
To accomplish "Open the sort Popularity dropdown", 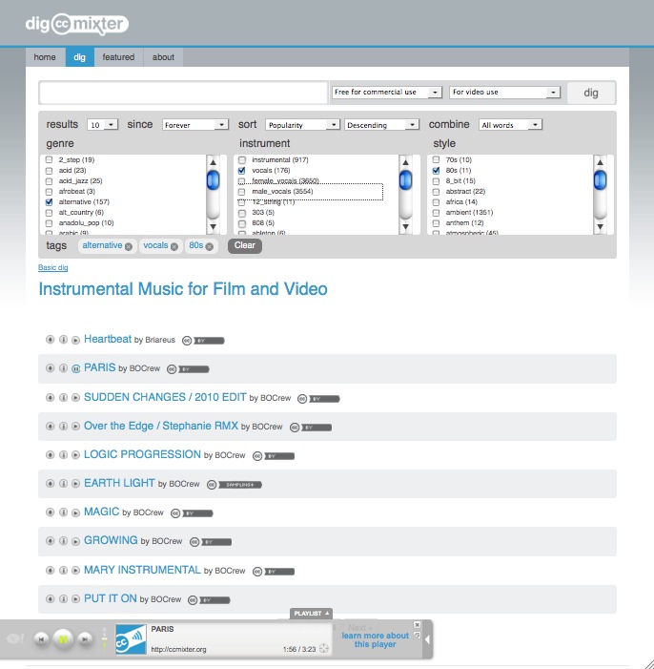I will click(x=302, y=125).
